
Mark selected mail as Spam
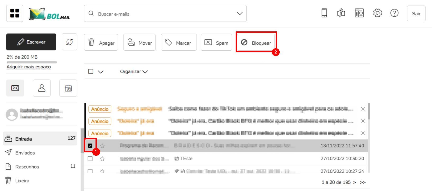(216, 42)
